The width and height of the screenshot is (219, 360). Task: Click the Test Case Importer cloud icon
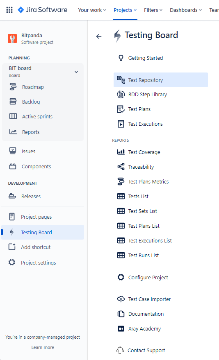(x=121, y=299)
